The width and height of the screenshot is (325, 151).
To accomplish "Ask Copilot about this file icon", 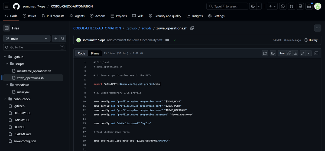I will (273, 53).
